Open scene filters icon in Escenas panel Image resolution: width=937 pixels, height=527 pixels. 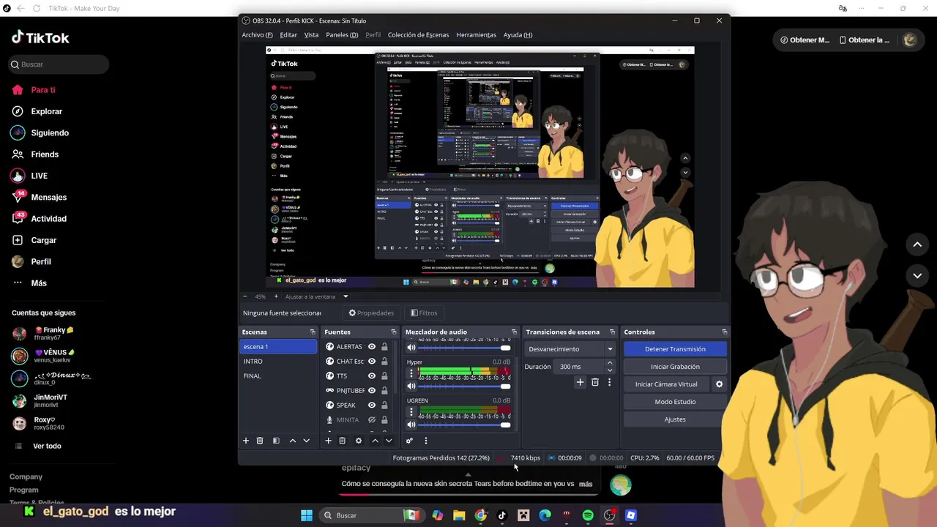pyautogui.click(x=276, y=441)
